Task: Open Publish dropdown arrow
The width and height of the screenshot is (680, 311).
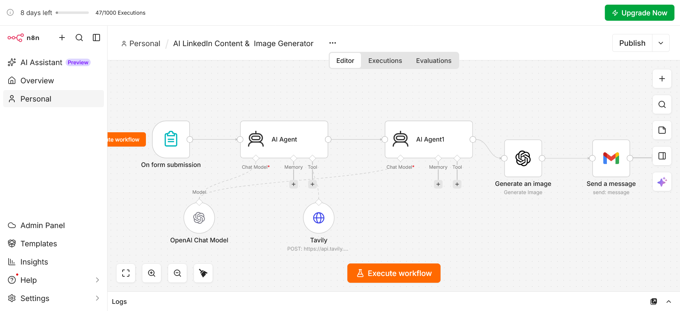Action: (x=661, y=43)
